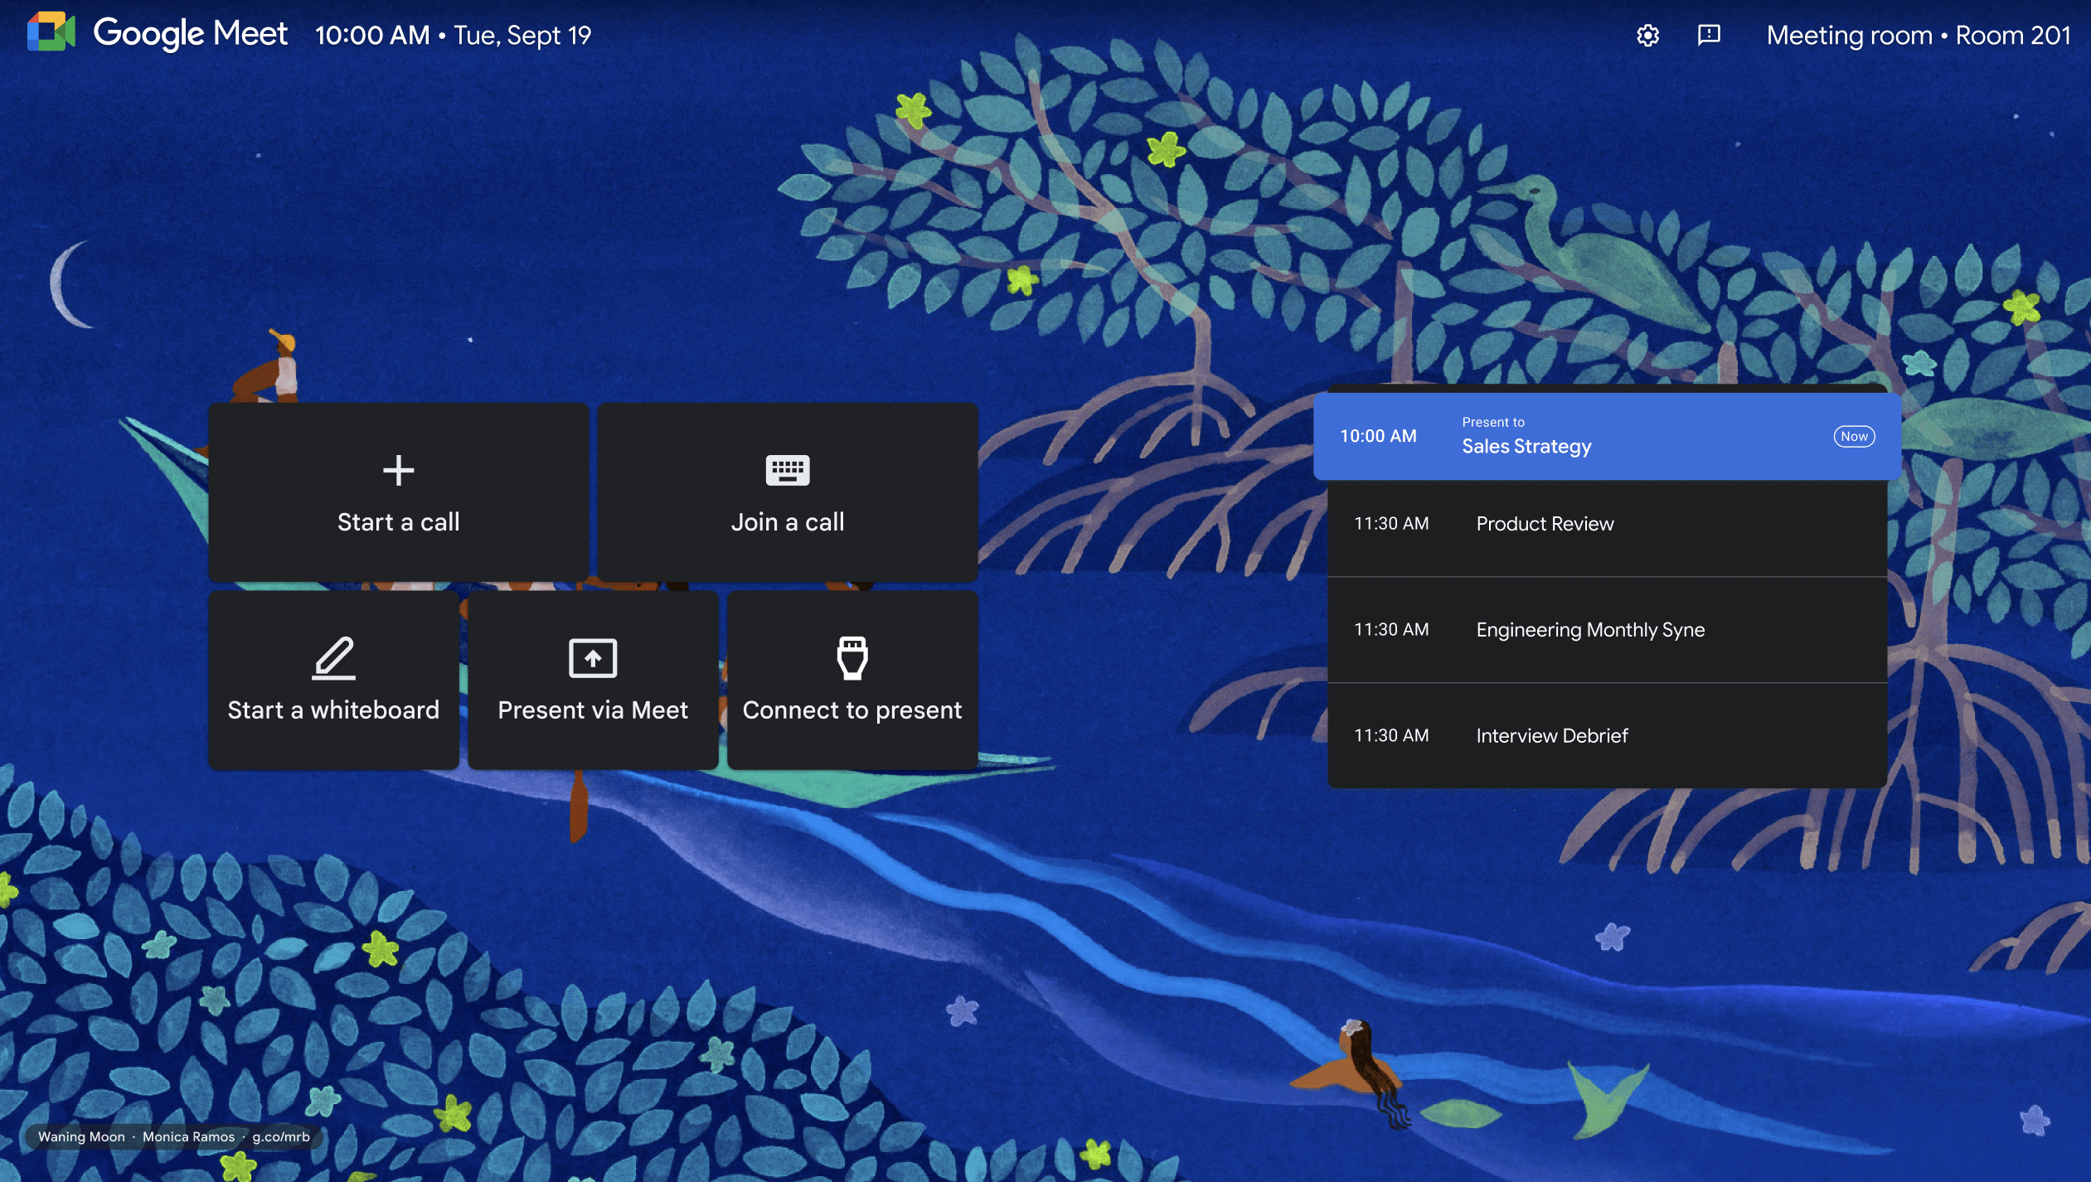Viewport: 2091px width, 1182px height.
Task: Click the keyboard icon above Join a call
Action: click(x=786, y=471)
